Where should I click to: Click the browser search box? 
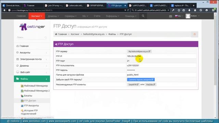point(150,10)
